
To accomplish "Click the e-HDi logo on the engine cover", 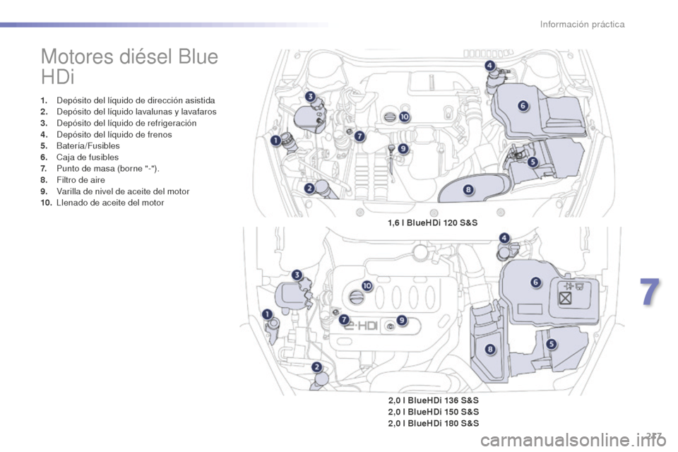I will click(x=361, y=326).
